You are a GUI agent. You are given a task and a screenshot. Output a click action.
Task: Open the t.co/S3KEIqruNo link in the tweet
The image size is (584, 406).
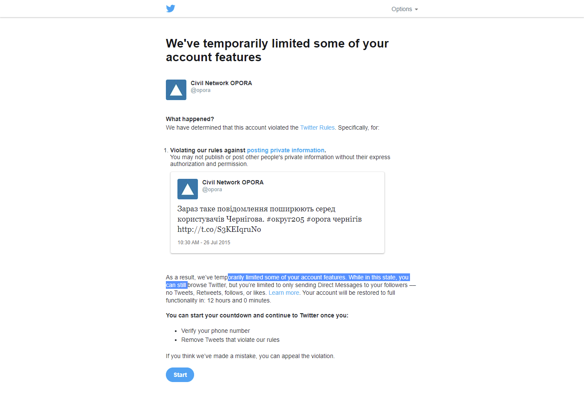tap(219, 229)
